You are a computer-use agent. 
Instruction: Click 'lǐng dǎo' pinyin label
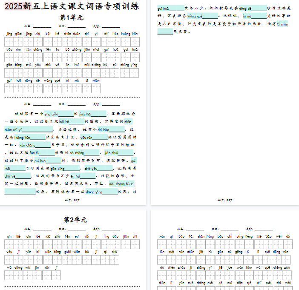point(111,236)
